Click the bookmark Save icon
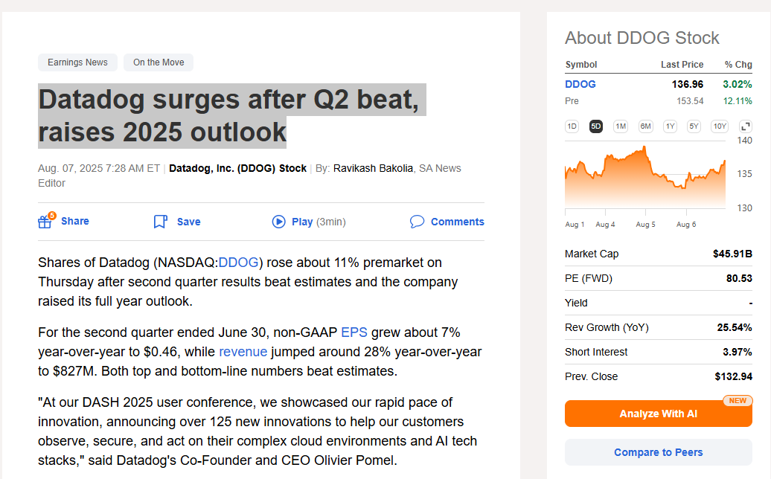 (x=160, y=222)
